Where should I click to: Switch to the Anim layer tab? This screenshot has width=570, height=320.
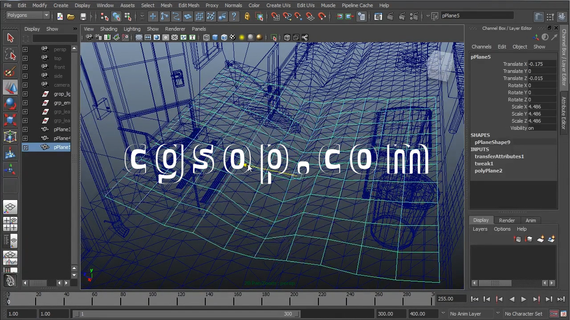tap(530, 220)
